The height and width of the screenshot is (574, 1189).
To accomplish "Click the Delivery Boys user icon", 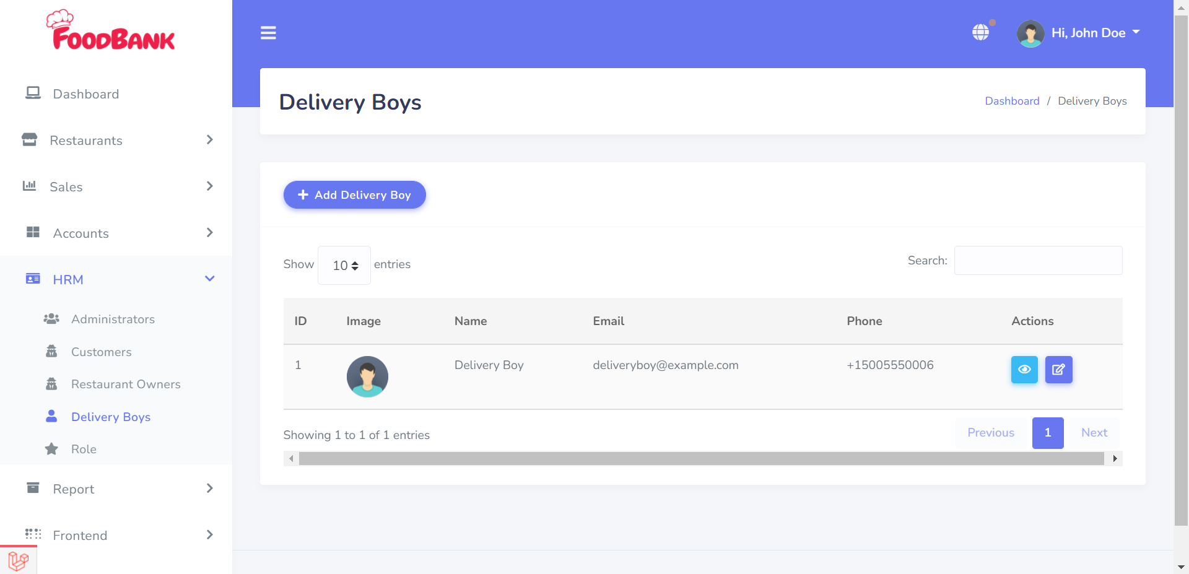I will click(51, 416).
